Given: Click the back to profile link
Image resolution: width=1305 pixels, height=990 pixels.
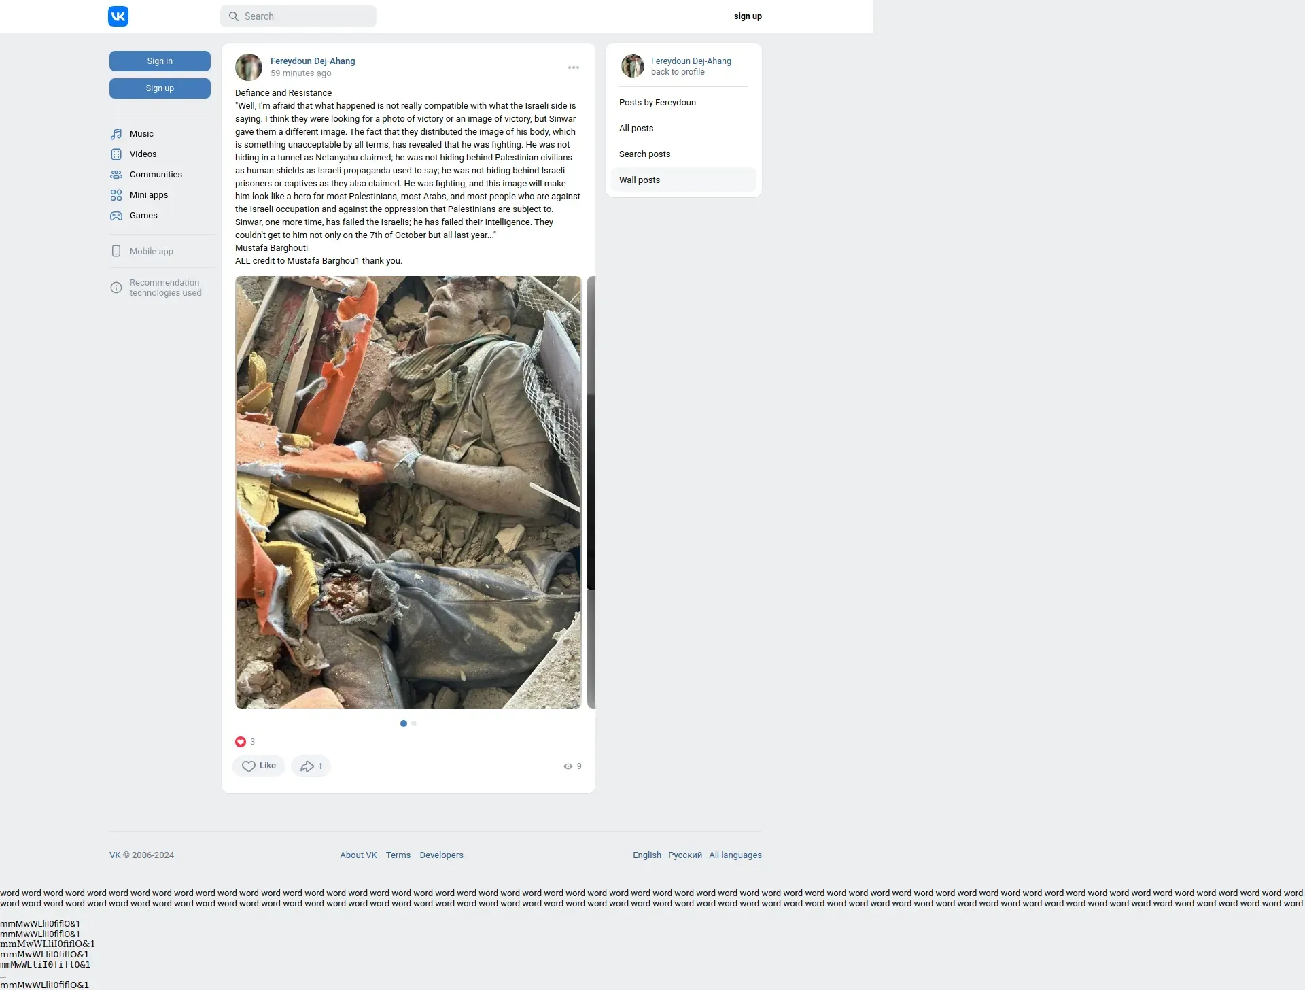Looking at the screenshot, I should point(678,72).
